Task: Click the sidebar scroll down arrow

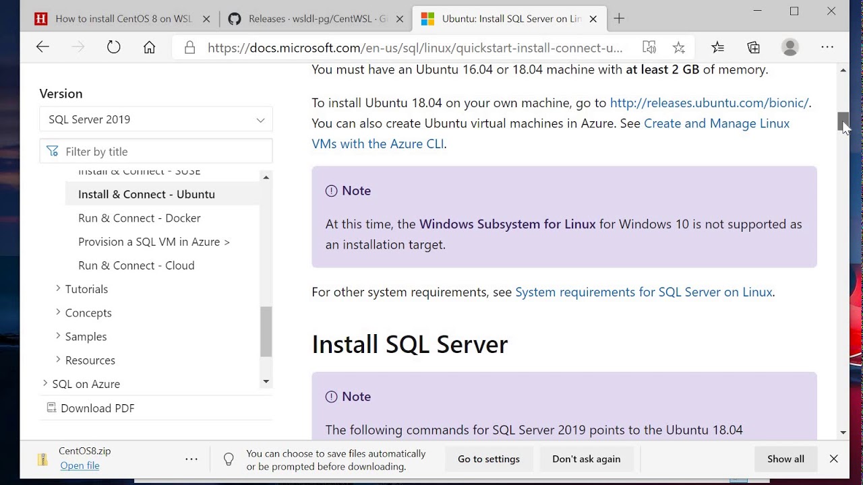Action: (266, 381)
